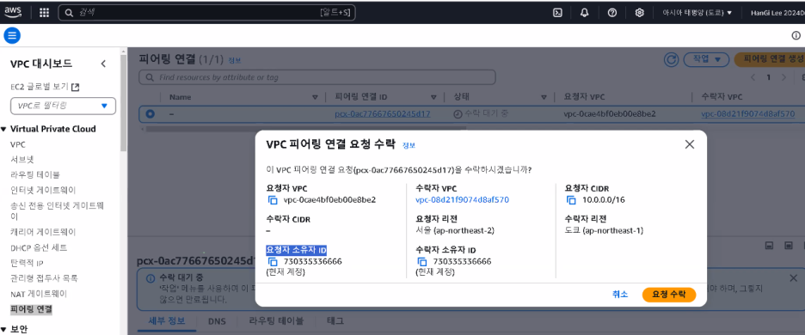Collapse the VPC 대시보드 sidebar chevron
Viewport: 805px width, 335px height.
(103, 64)
